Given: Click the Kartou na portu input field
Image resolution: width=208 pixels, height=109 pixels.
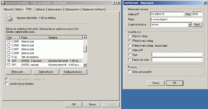Looking at the screenshot, I should pos(177,60).
